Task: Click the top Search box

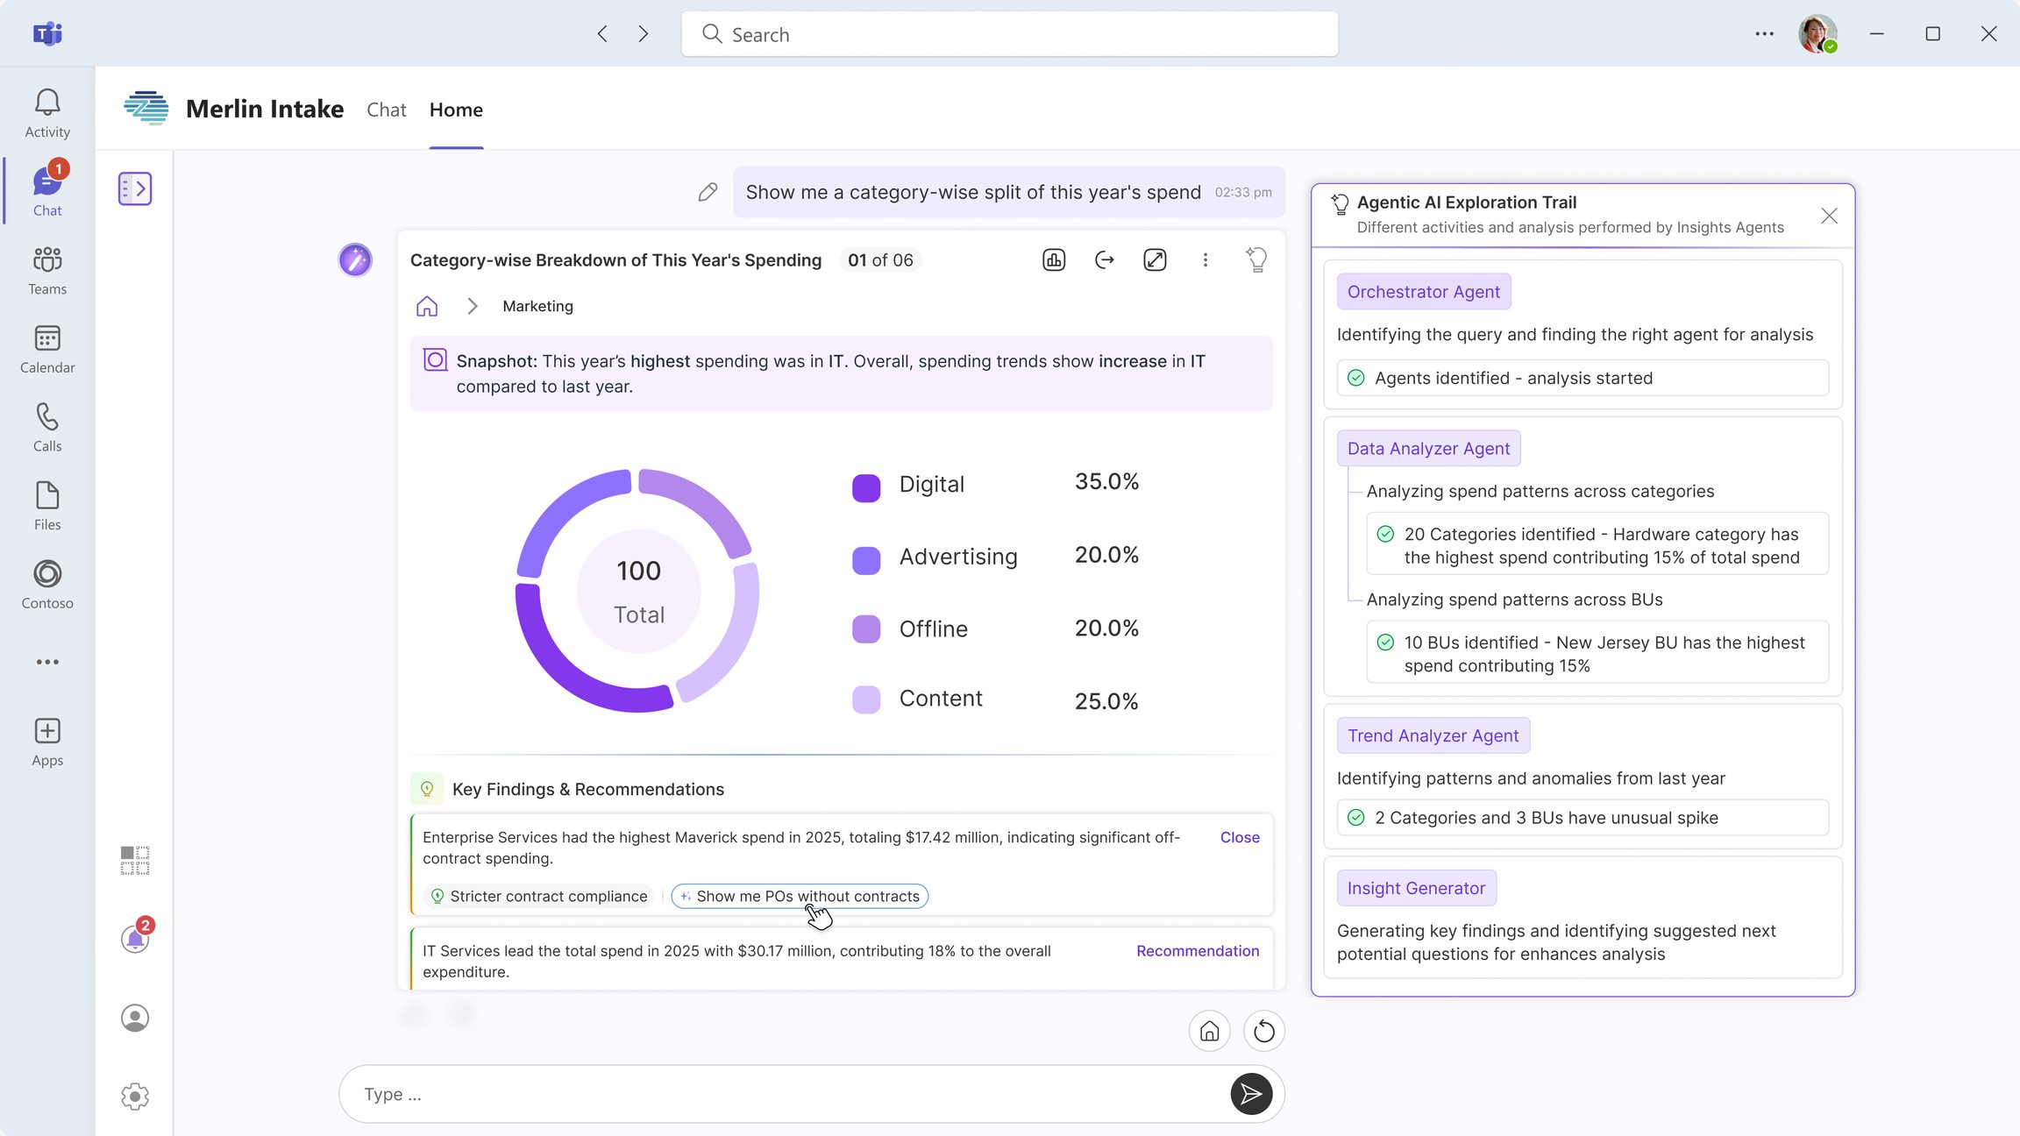Action: (1010, 34)
